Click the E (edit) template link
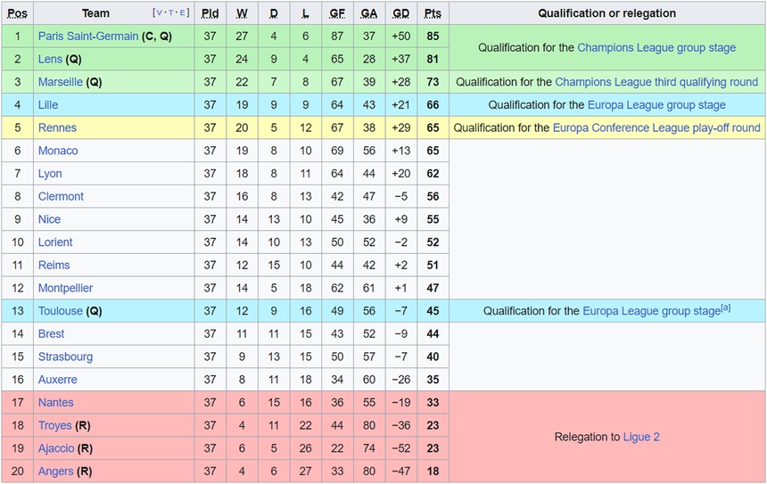Viewport: 767px width, 484px height. (x=183, y=12)
